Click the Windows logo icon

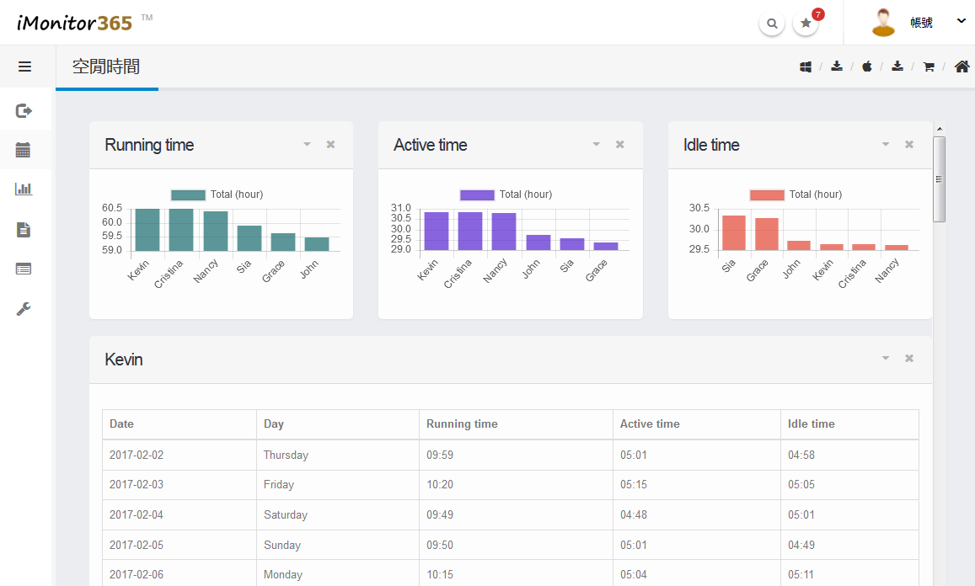(806, 67)
